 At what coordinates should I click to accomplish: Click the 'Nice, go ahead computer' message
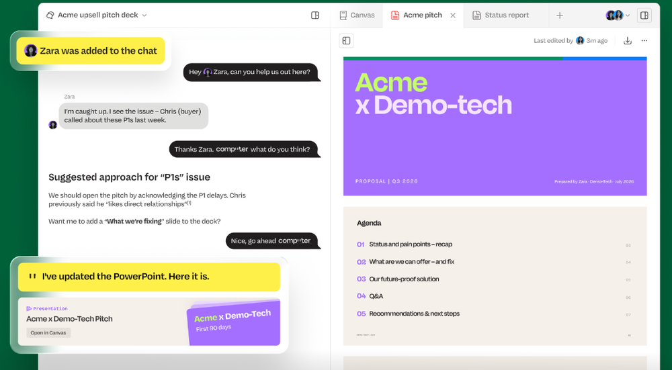(x=273, y=240)
